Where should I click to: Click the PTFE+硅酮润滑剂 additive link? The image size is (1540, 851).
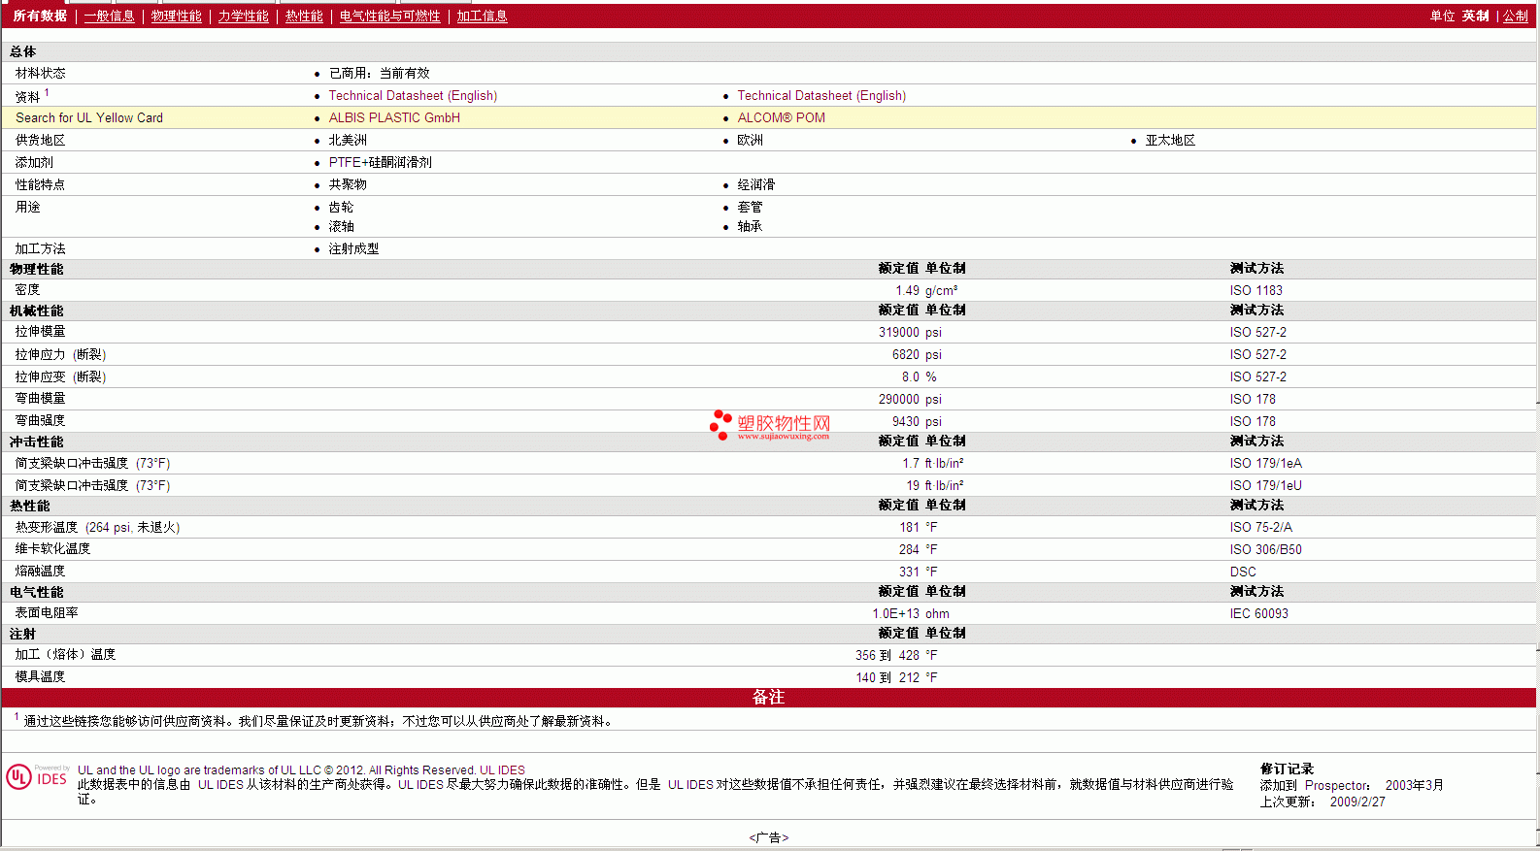pos(380,163)
